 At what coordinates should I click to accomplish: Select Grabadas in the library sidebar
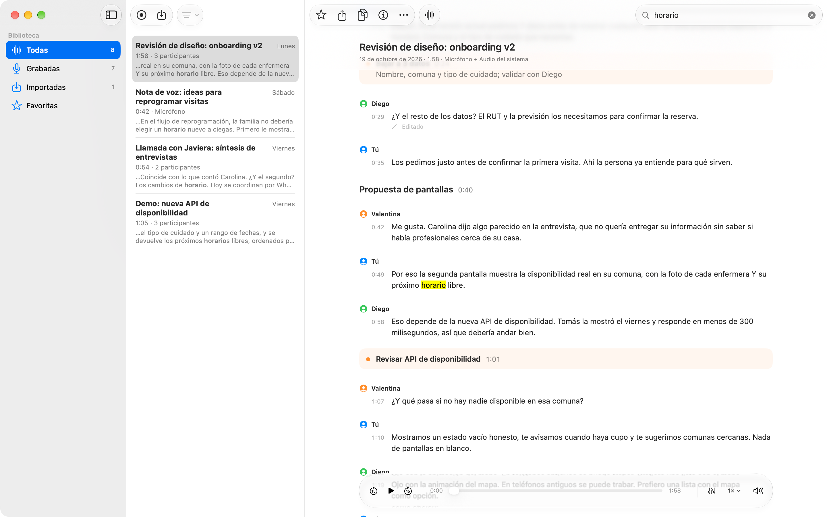pos(63,69)
